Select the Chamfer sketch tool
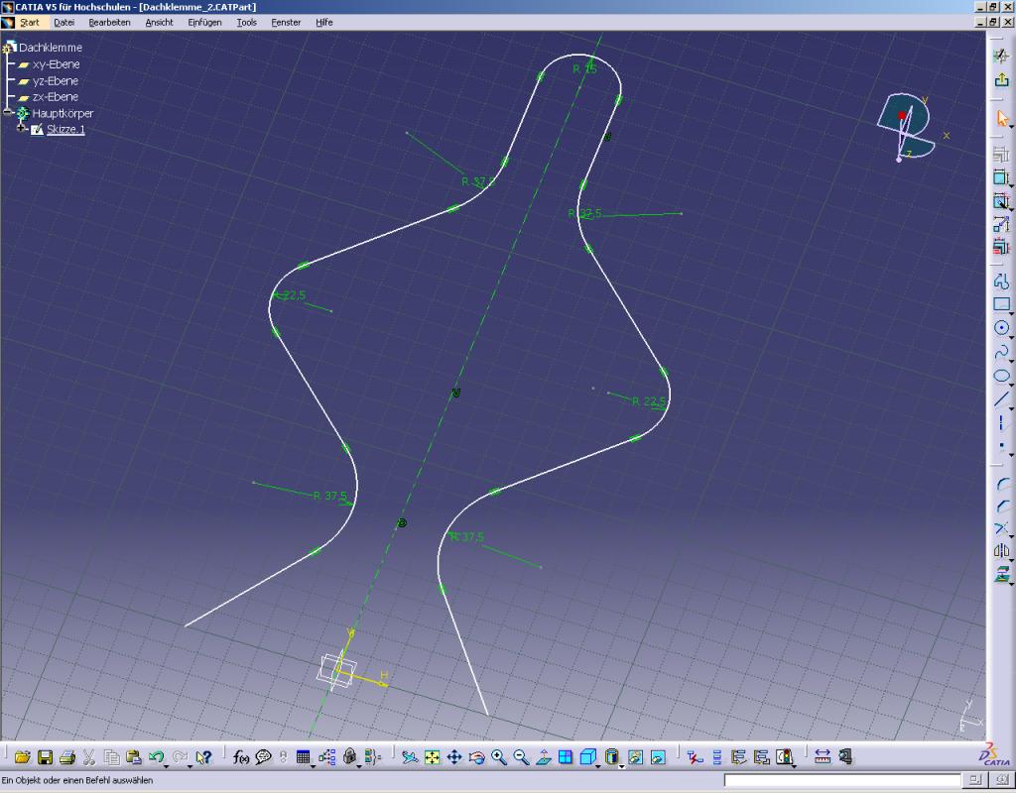The height and width of the screenshot is (793, 1016). [1002, 507]
